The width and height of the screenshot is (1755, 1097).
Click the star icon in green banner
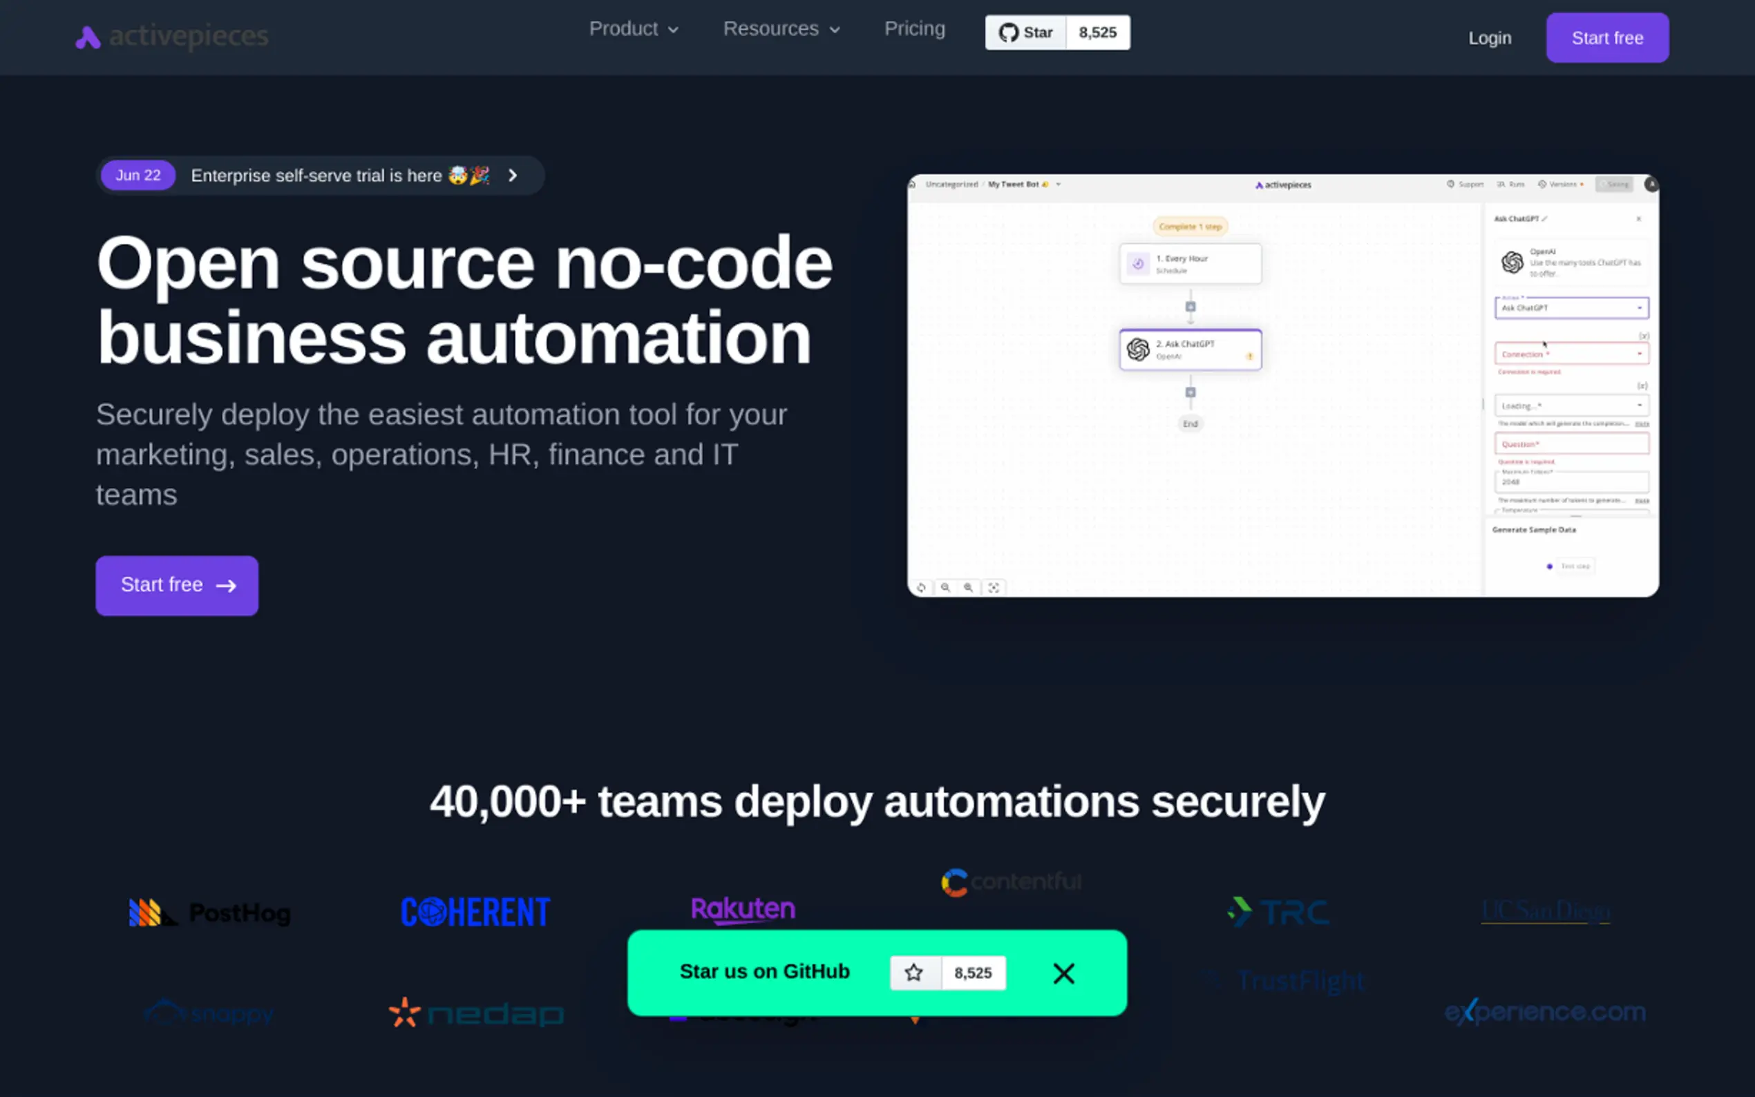[914, 973]
